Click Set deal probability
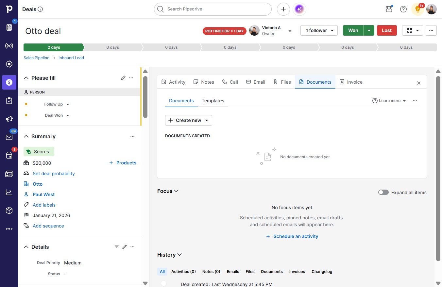 click(x=54, y=174)
